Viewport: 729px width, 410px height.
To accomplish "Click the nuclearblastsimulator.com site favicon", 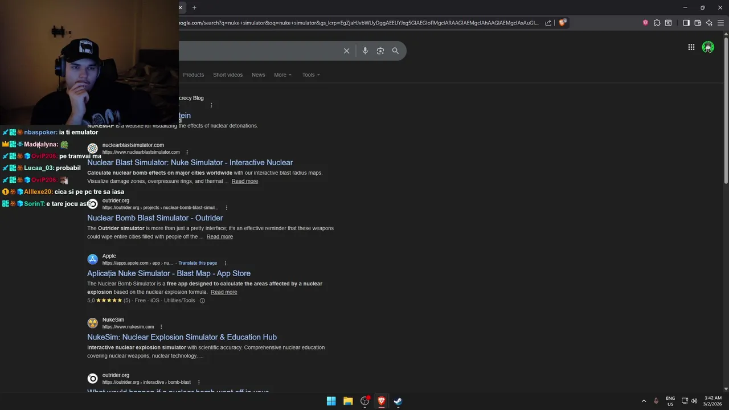I will 92,148.
